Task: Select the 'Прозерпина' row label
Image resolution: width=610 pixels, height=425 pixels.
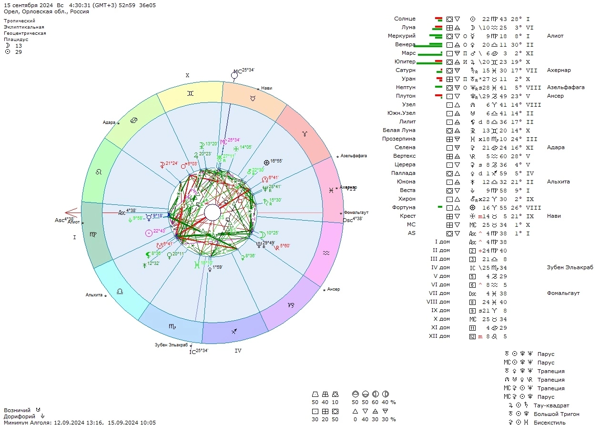Action: [x=398, y=139]
